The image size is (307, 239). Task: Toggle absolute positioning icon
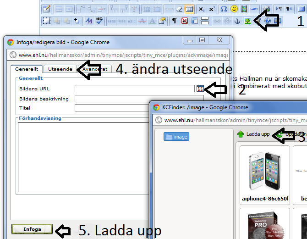(x=77, y=21)
